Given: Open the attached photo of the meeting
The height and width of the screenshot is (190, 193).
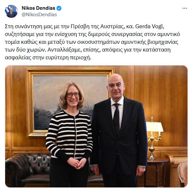Looking at the screenshot, I should tap(96, 126).
